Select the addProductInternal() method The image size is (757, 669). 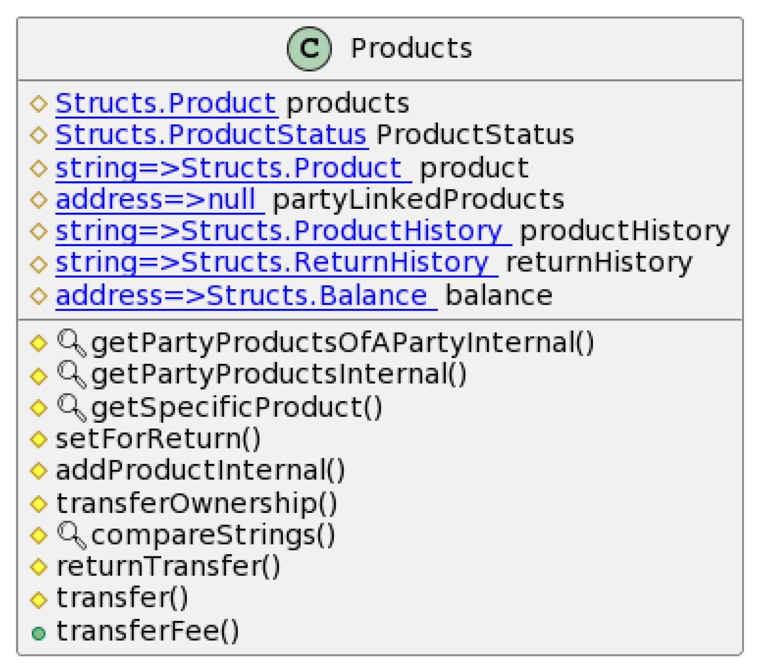[x=200, y=470]
